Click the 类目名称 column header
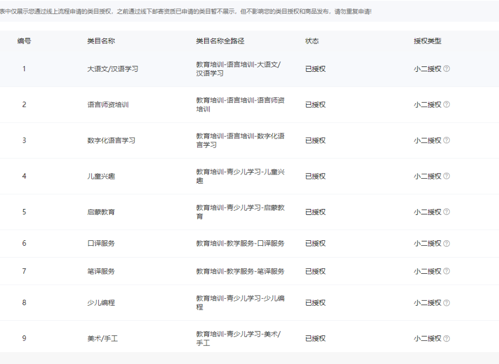This screenshot has height=364, width=499. coord(101,41)
